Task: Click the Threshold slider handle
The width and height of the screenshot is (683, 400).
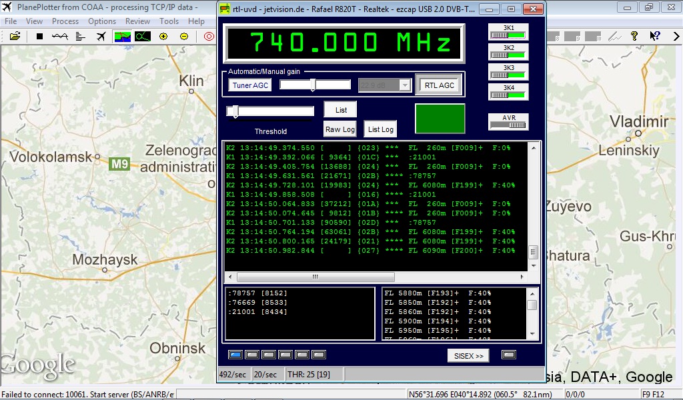Action: point(235,111)
